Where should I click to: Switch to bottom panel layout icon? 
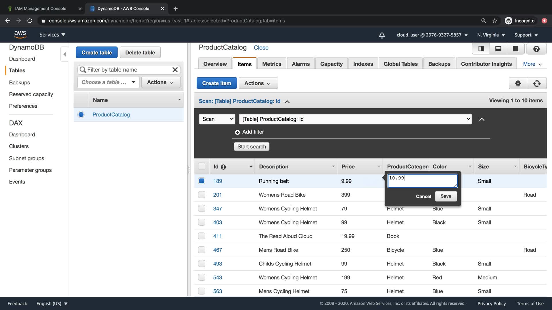click(498, 49)
